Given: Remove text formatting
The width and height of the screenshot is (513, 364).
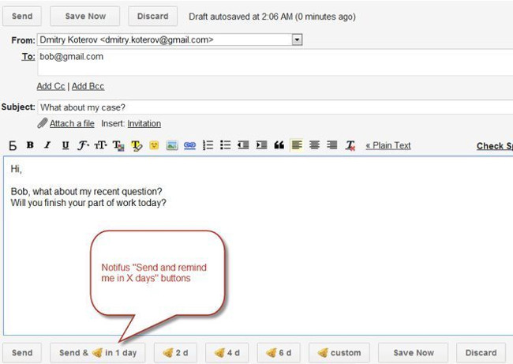Looking at the screenshot, I should [350, 145].
